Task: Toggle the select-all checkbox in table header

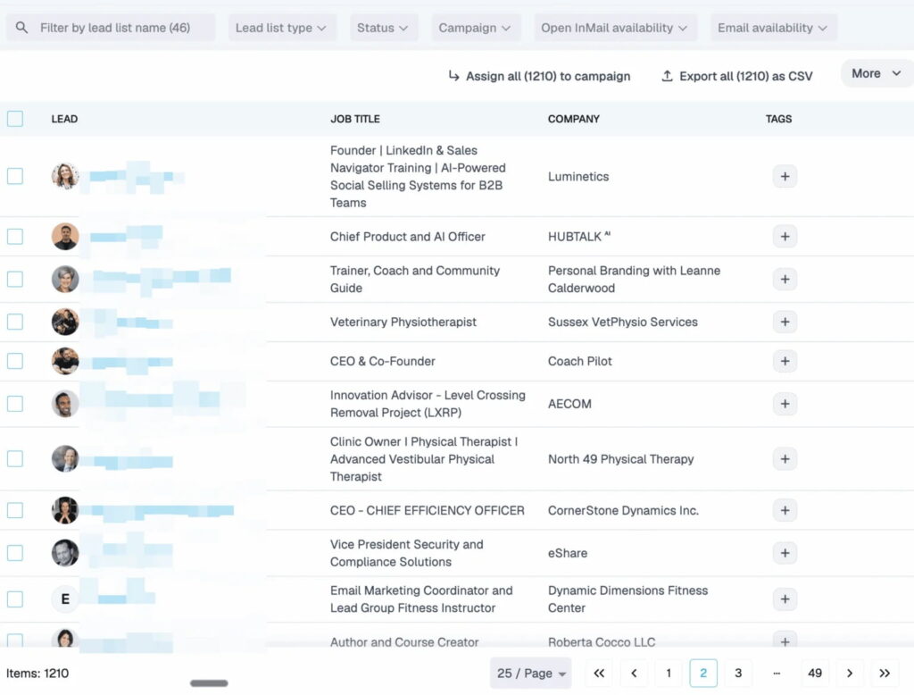Action: pyautogui.click(x=15, y=119)
